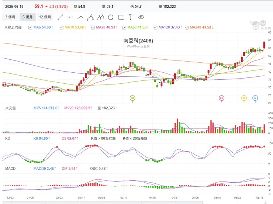Select the horizontal line drawing tool

pyautogui.click(x=70, y=17)
